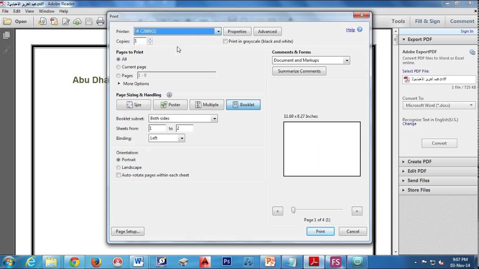Click the cloud upload toolbar icon

point(77,21)
